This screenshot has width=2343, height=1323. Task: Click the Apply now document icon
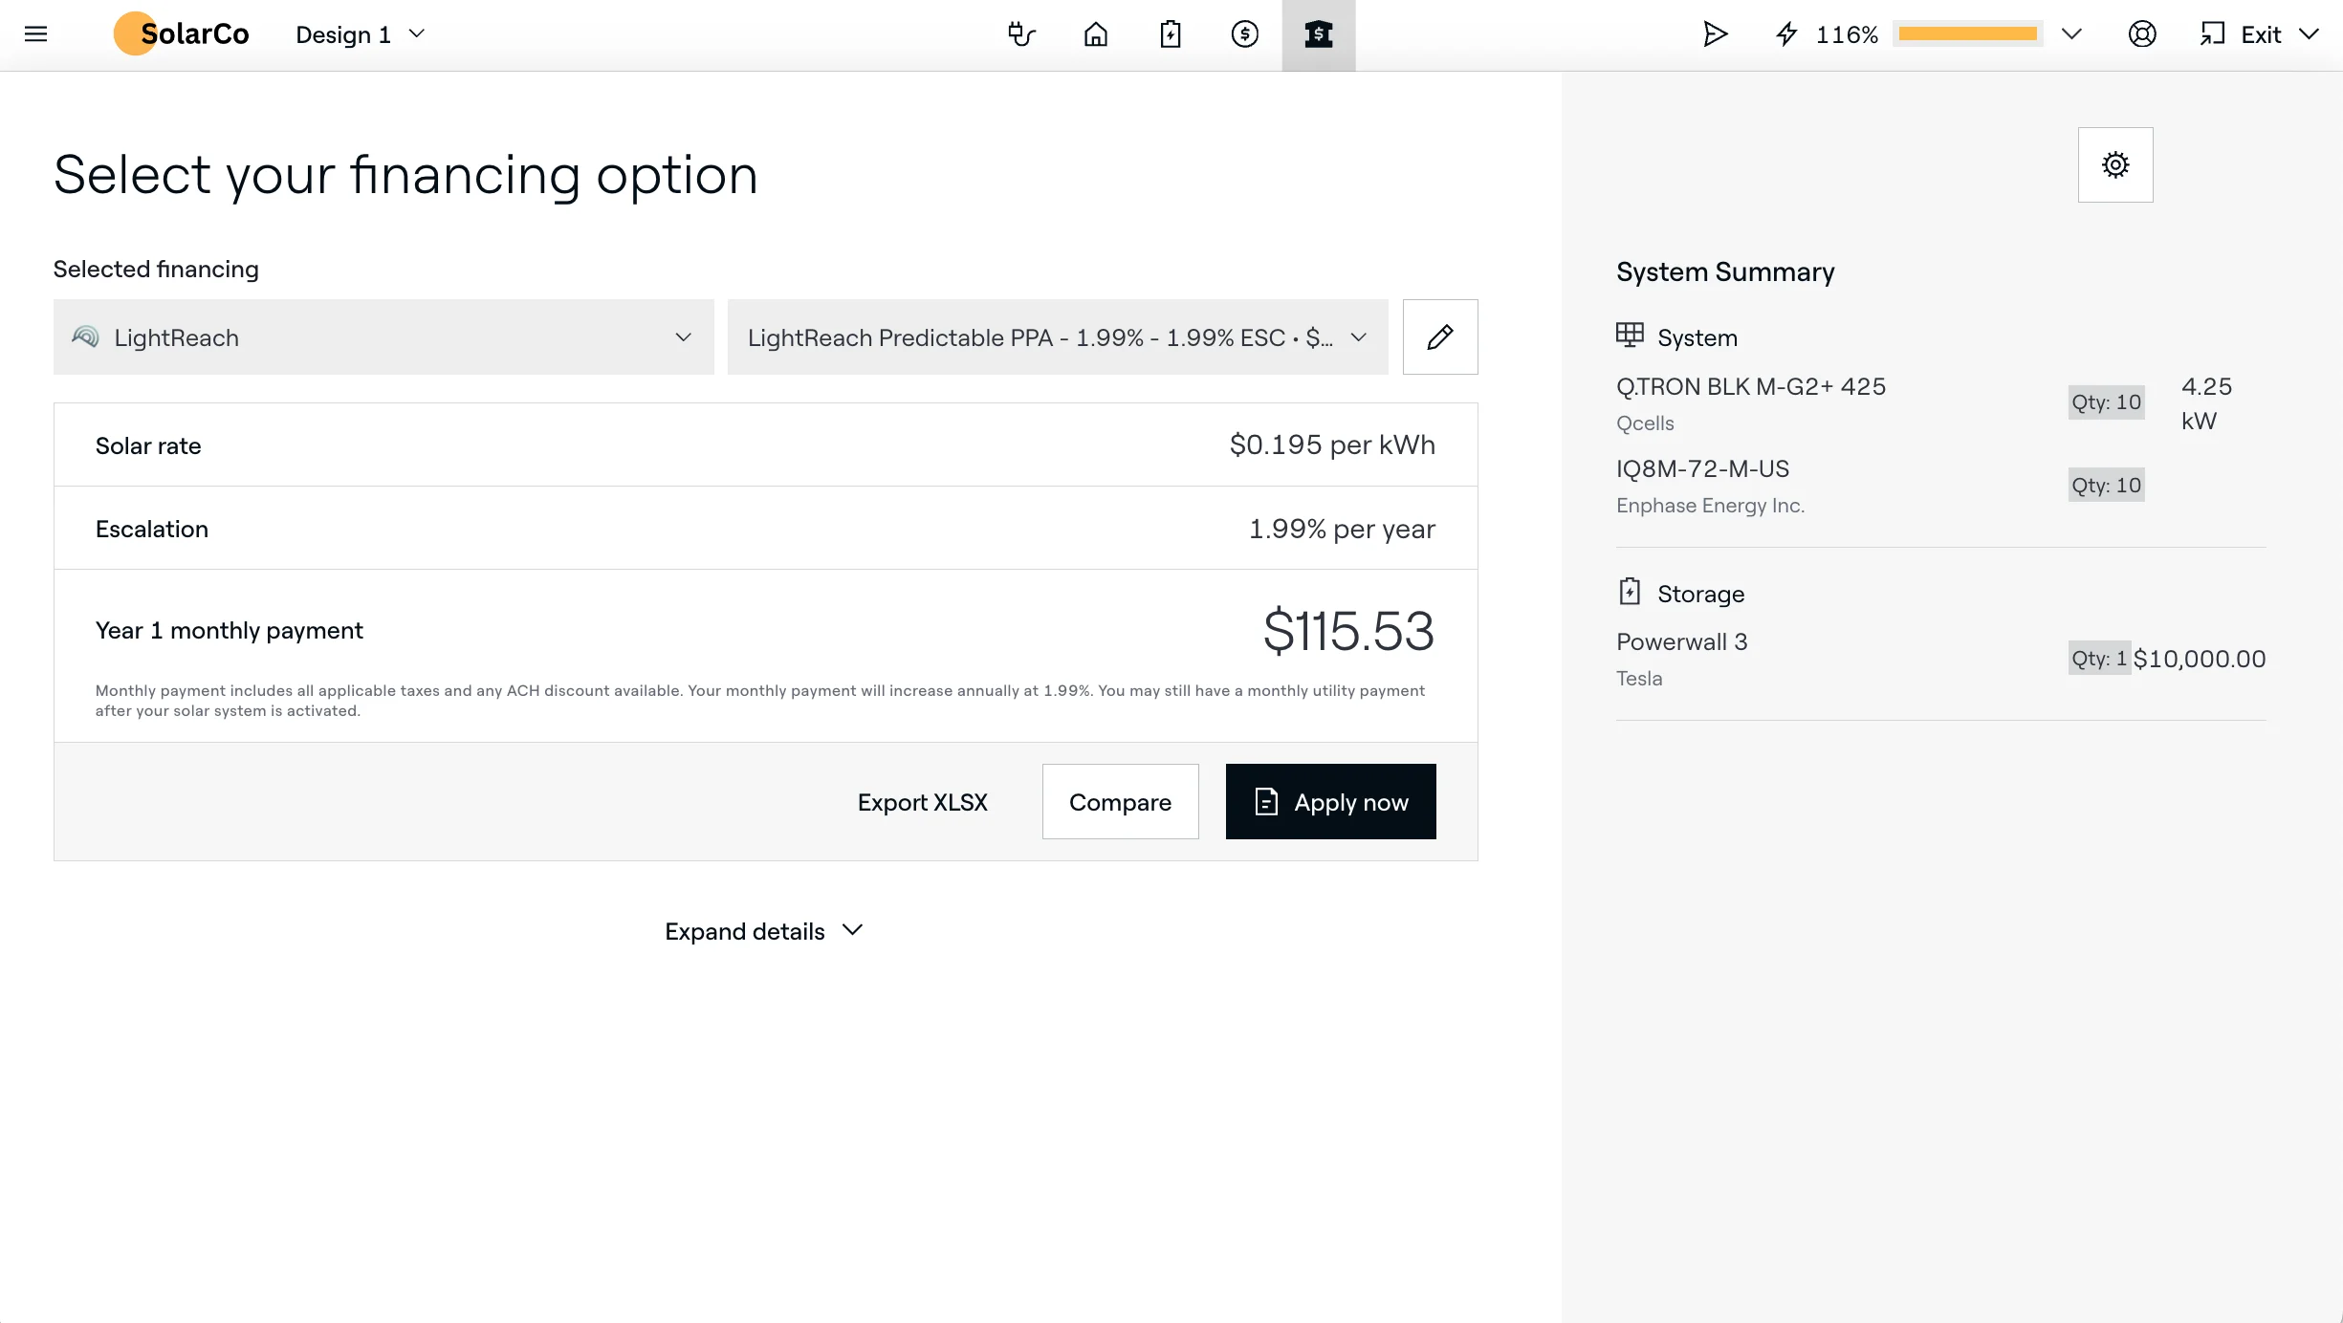tap(1266, 801)
